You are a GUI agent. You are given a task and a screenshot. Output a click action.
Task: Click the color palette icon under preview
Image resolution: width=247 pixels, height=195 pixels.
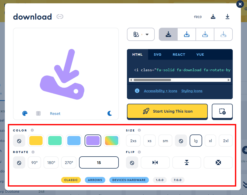point(25,113)
